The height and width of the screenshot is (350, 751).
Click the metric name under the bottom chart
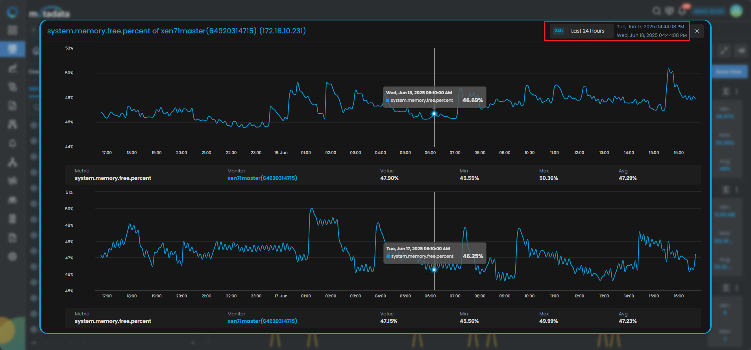113,321
